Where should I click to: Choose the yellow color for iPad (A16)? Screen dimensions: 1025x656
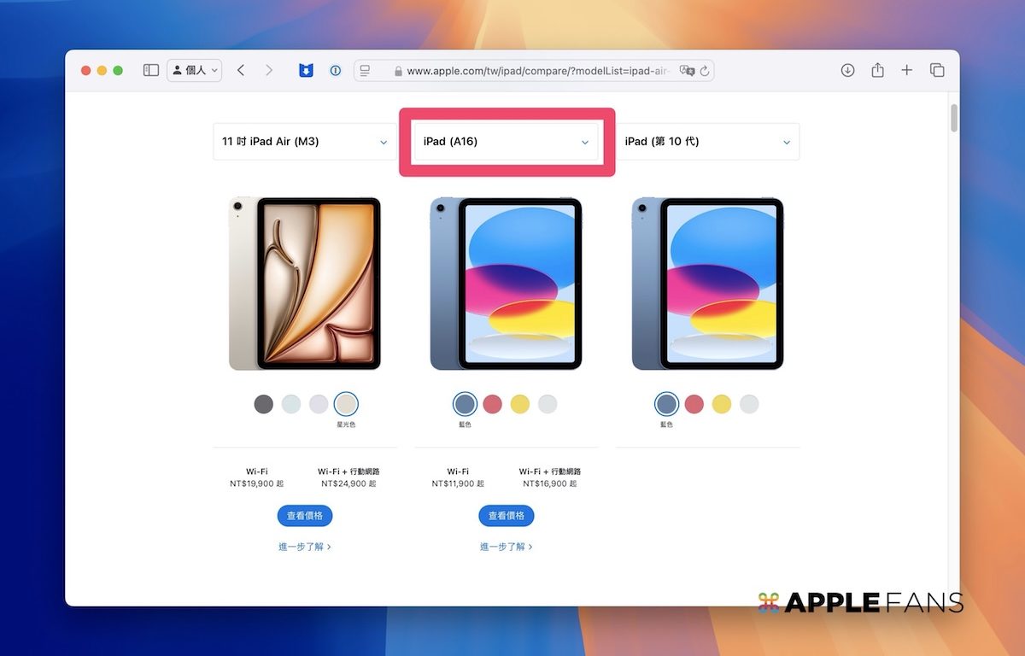coord(520,404)
